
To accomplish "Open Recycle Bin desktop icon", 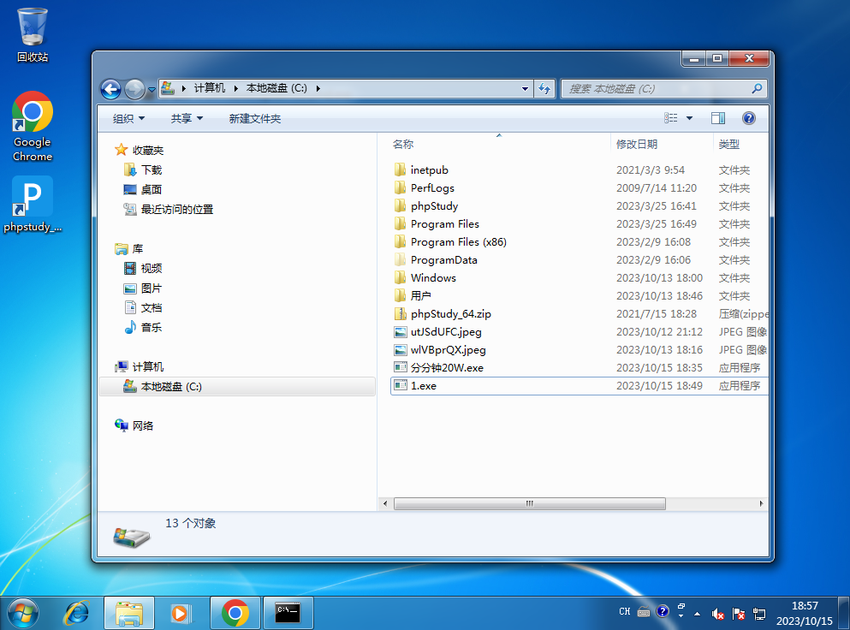I will [x=33, y=34].
